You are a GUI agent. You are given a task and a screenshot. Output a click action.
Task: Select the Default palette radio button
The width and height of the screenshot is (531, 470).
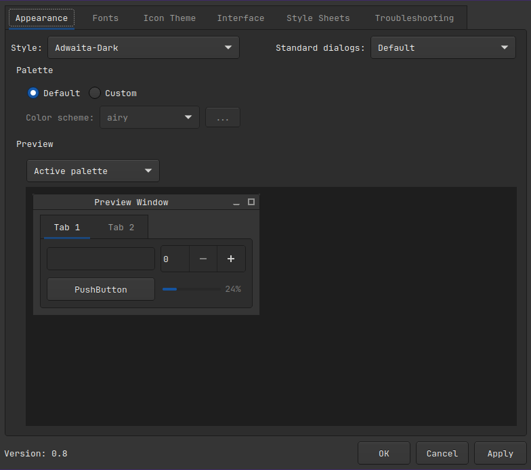pyautogui.click(x=33, y=93)
